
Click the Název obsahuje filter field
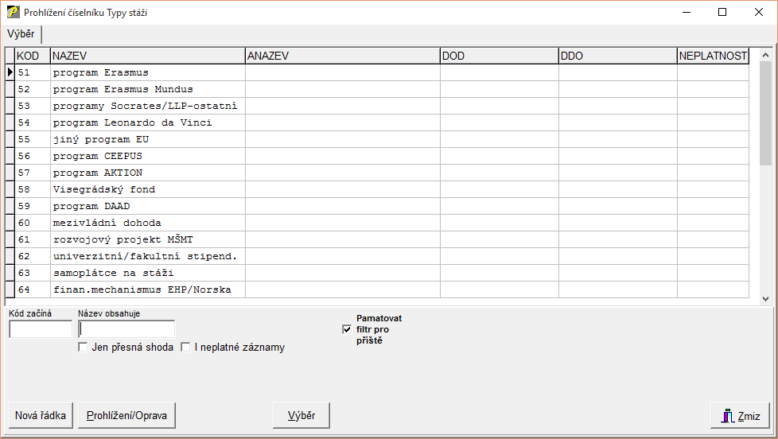pyautogui.click(x=126, y=329)
